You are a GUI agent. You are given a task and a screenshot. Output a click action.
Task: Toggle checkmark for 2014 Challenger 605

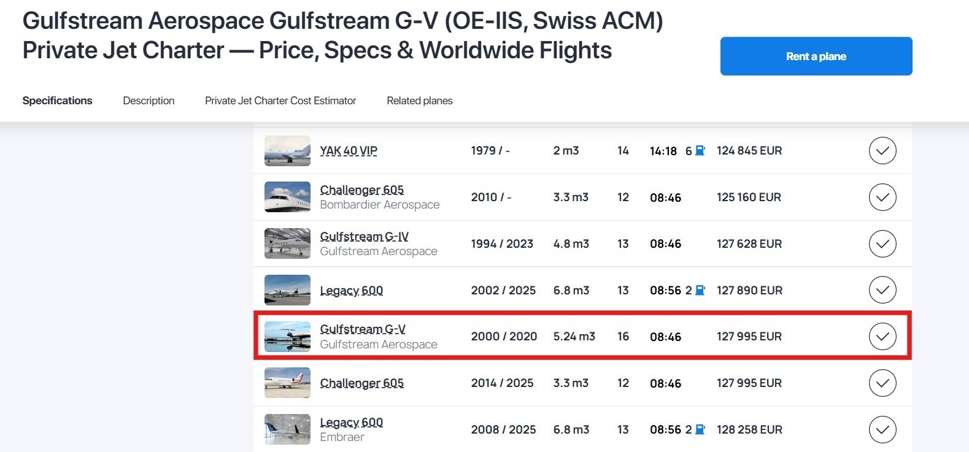tap(882, 383)
